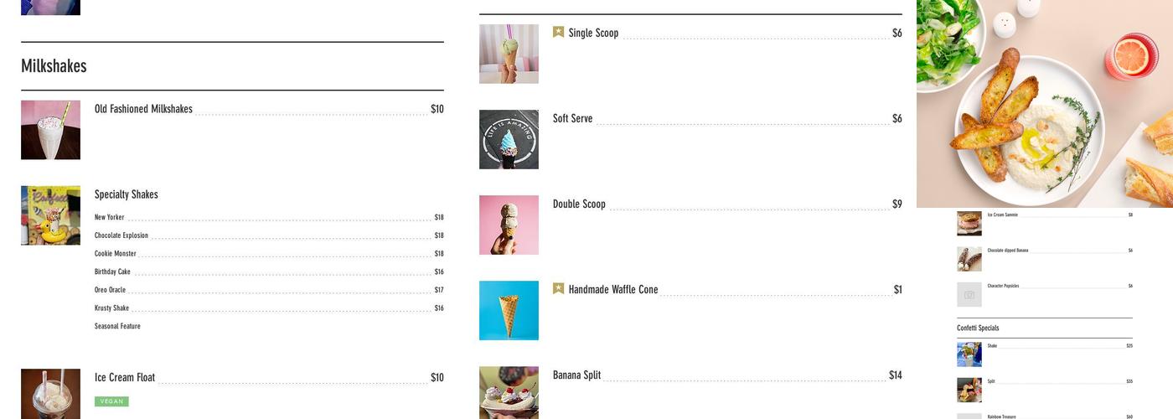Pick the Cookie Monster shake option
Viewport: 1173px width, 419px height.
[115, 254]
